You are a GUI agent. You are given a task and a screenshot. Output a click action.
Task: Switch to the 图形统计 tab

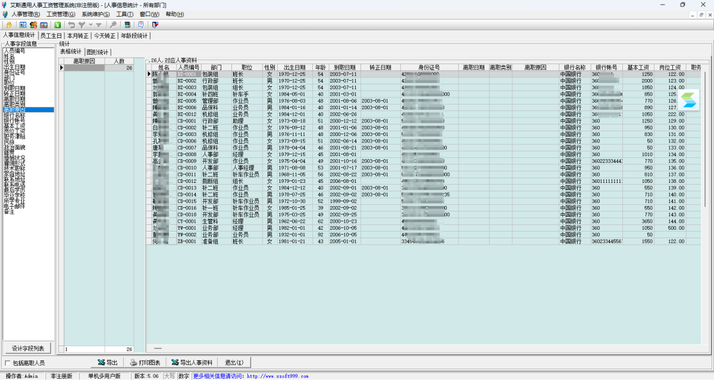click(x=97, y=52)
